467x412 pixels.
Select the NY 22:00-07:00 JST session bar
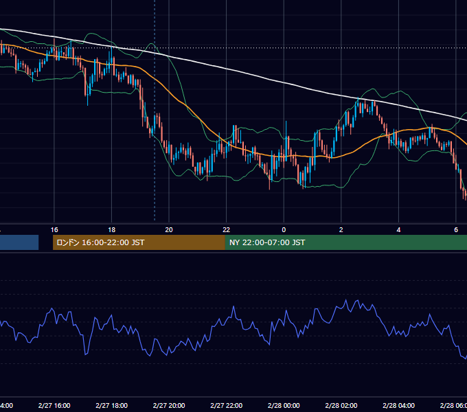[345, 242]
